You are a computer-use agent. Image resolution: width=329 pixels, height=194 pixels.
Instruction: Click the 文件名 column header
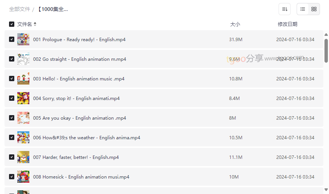tap(24, 24)
